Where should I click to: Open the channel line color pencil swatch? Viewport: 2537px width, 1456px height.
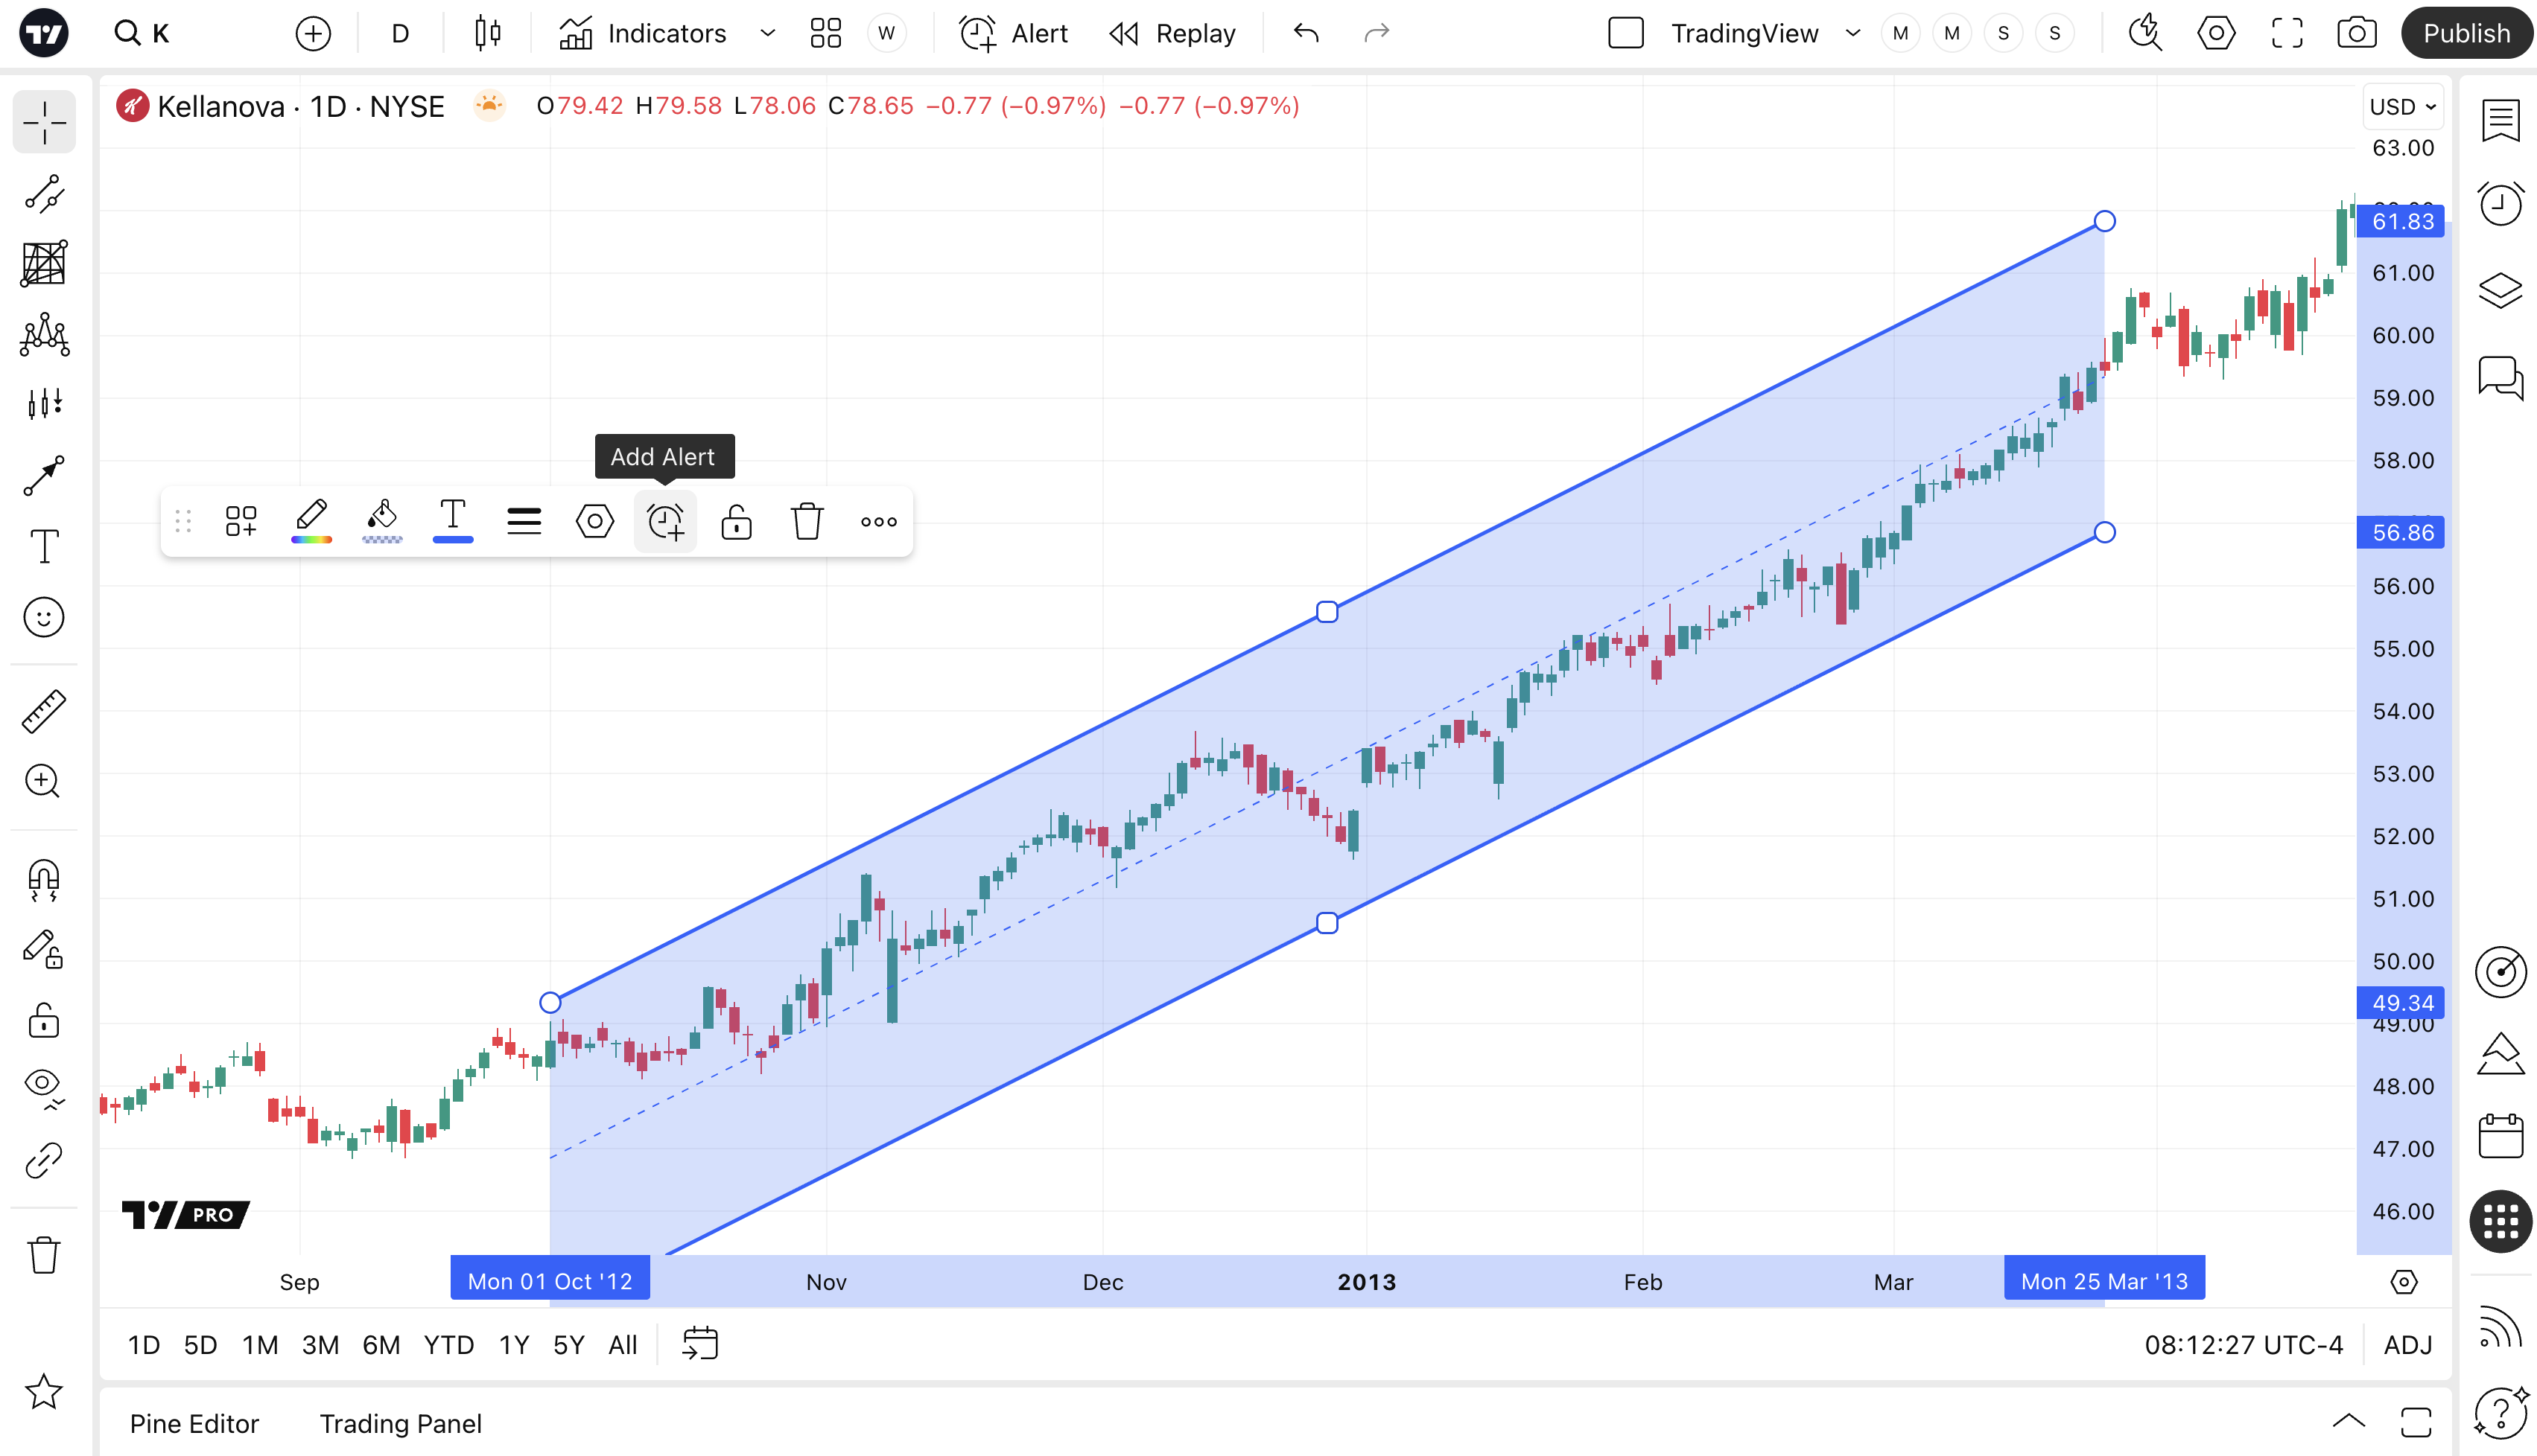[x=311, y=521]
